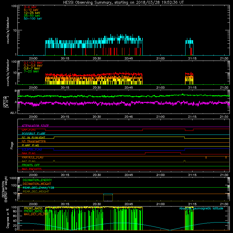
Task: Click the 20:15 tick under the keV count plot
Action: (65, 59)
